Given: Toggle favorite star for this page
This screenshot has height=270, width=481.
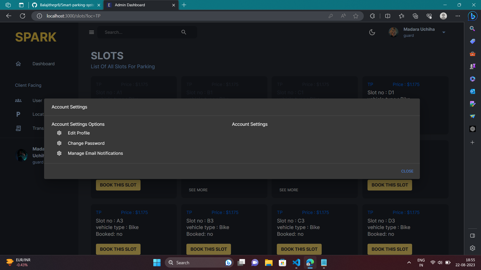Looking at the screenshot, I should pos(356,16).
